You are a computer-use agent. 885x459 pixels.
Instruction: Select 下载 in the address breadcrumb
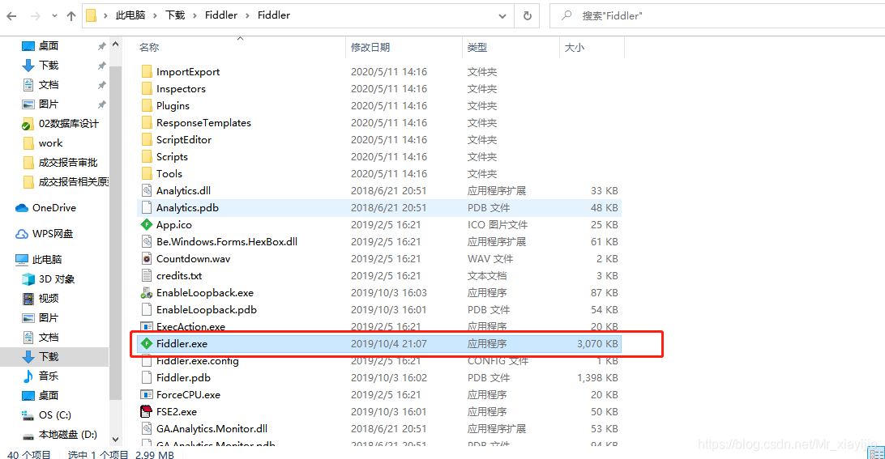click(175, 15)
